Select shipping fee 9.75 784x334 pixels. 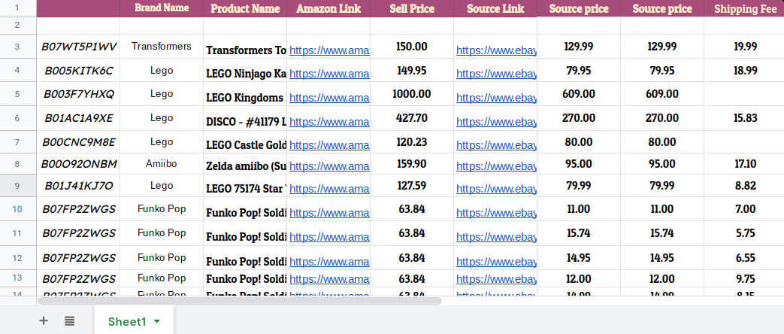745,279
